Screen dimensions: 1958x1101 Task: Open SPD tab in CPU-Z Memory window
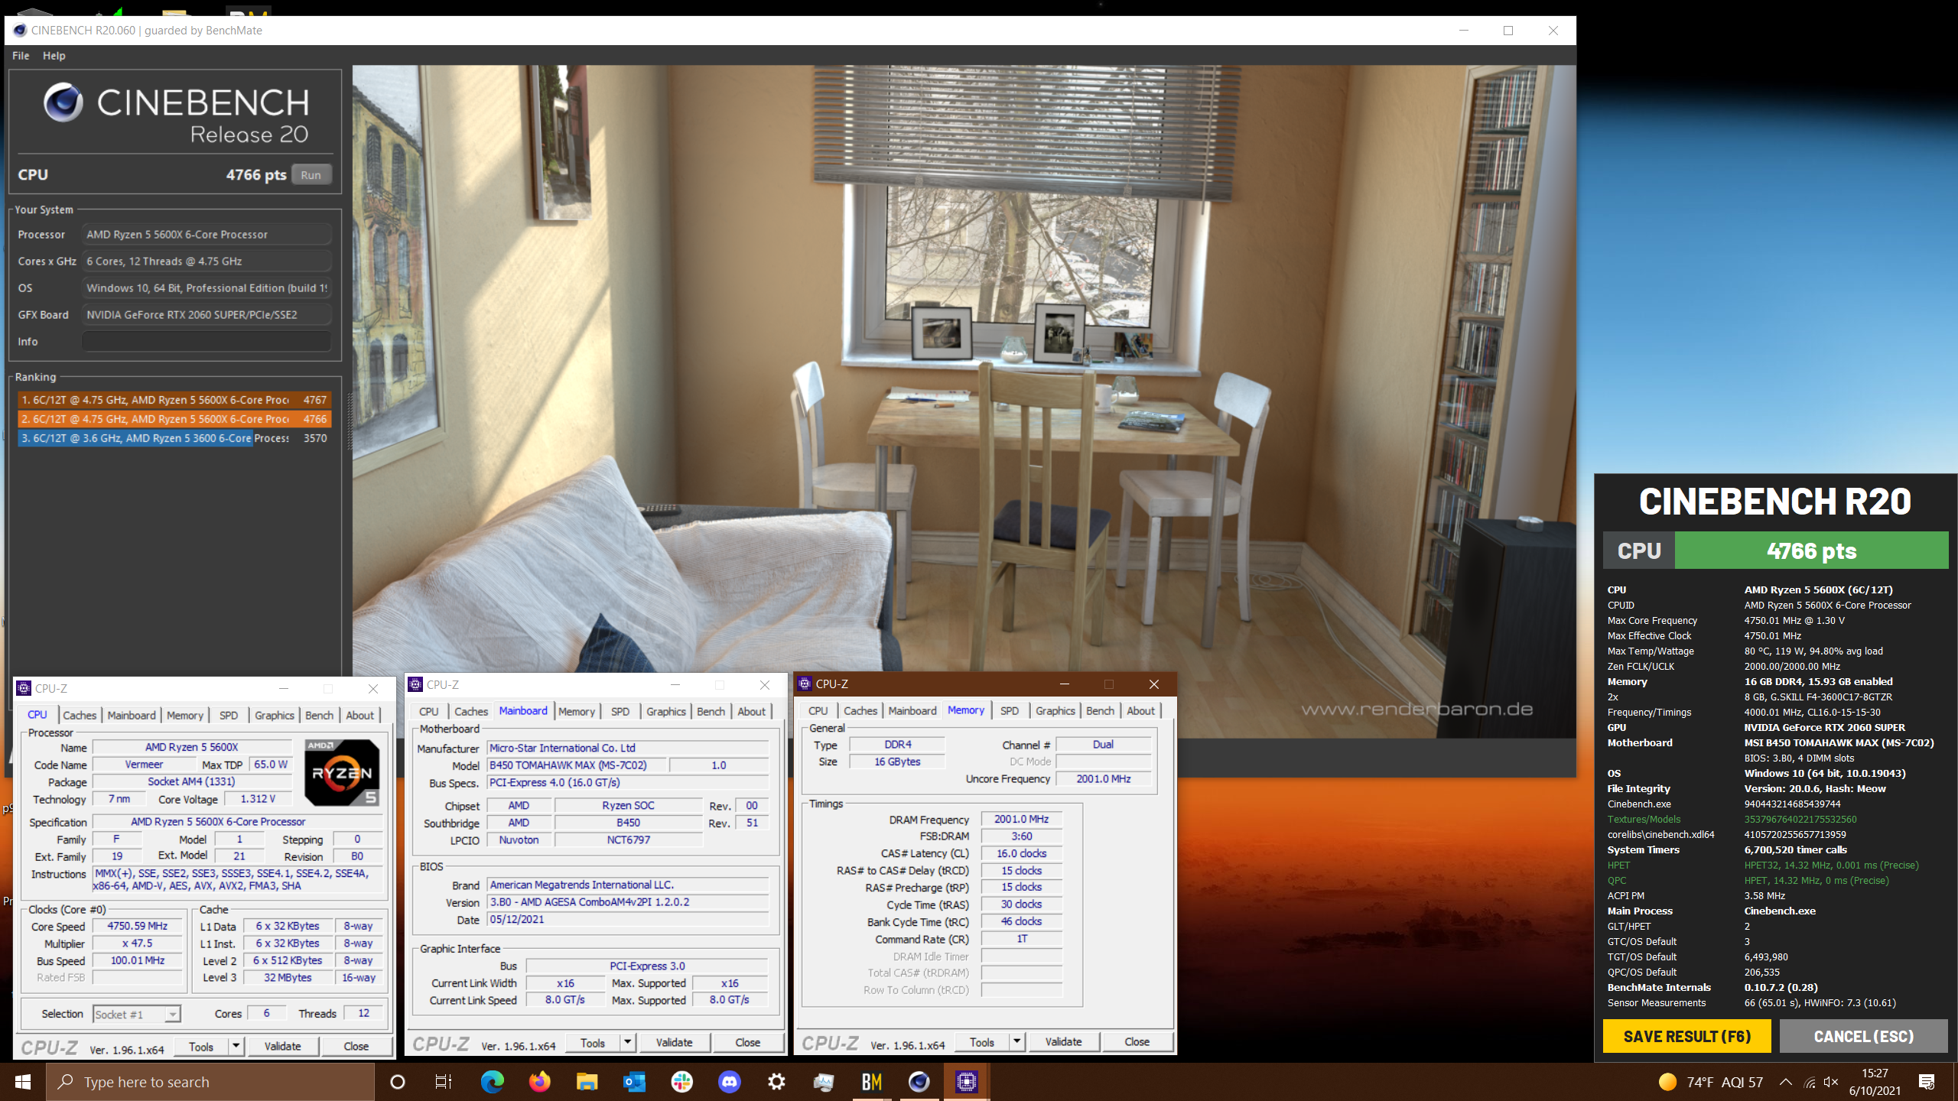(1010, 710)
